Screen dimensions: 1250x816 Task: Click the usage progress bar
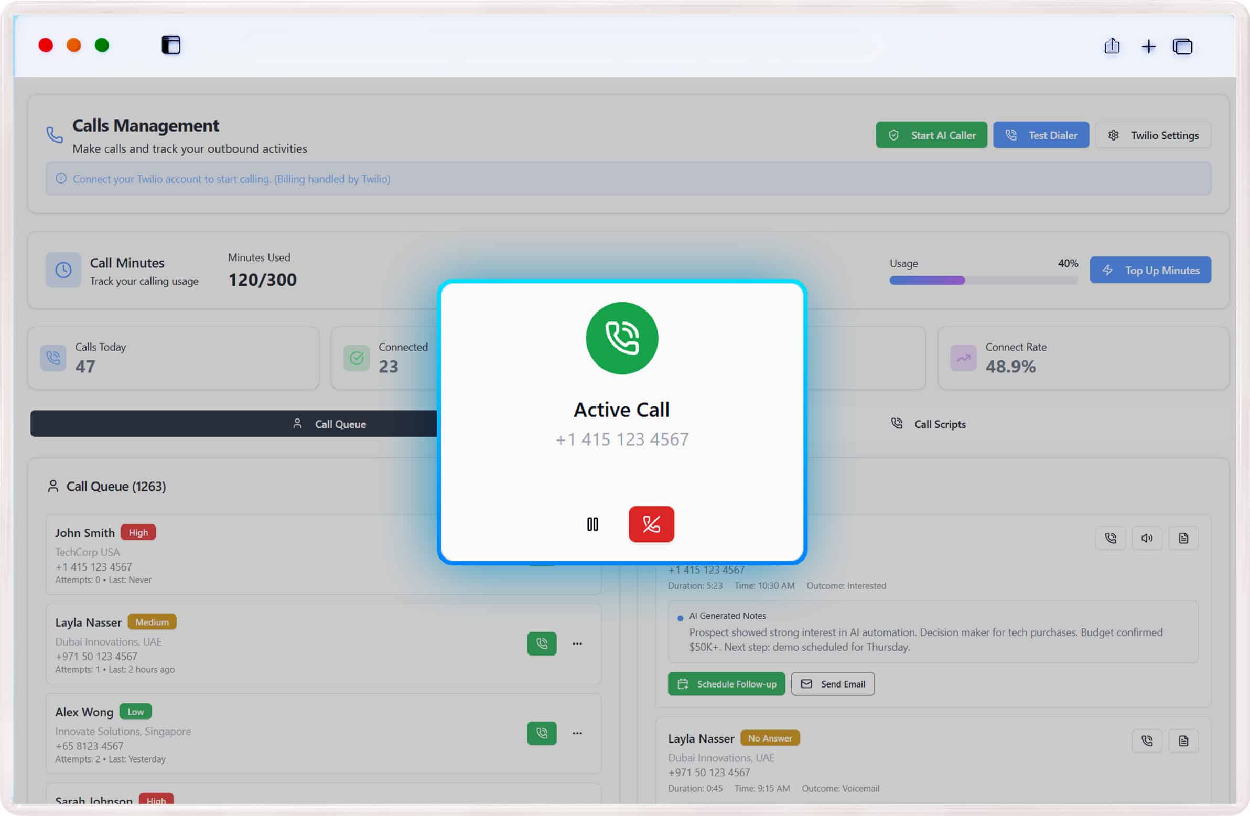coord(983,281)
